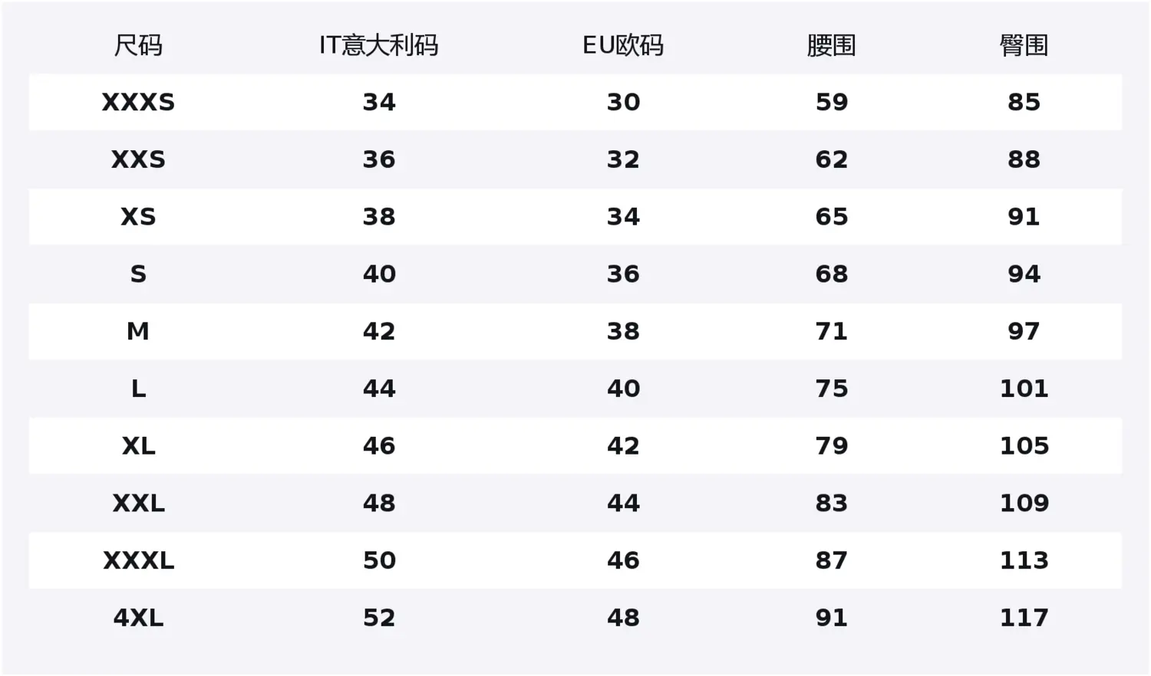Click the XL size row label
This screenshot has height=676, width=1151.
(138, 445)
